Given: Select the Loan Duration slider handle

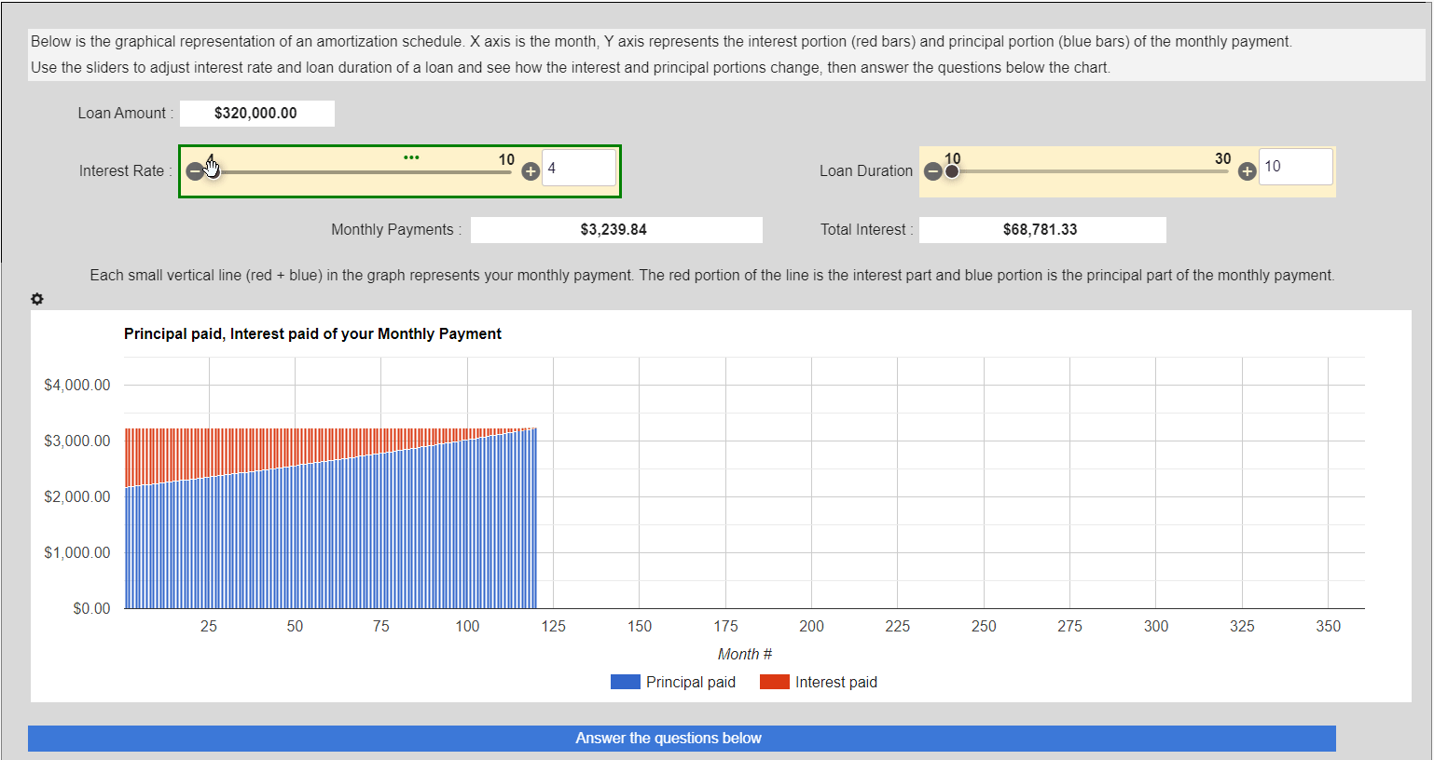Looking at the screenshot, I should tap(952, 172).
